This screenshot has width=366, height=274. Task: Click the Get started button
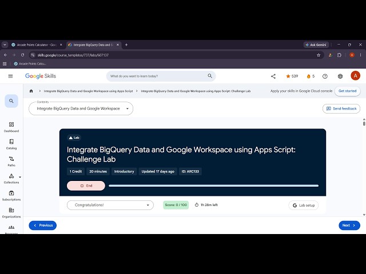[x=347, y=91]
